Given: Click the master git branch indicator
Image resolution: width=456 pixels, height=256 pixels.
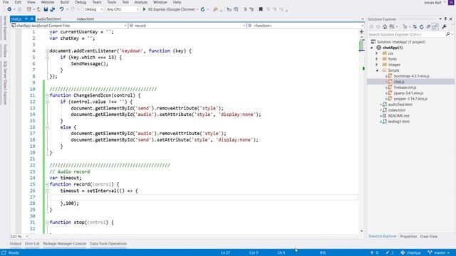Looking at the screenshot, I should pos(439,252).
